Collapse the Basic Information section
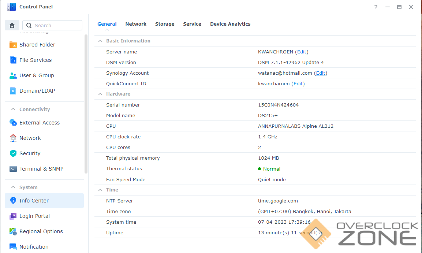Screen dimensions: 422x253 click(100, 41)
